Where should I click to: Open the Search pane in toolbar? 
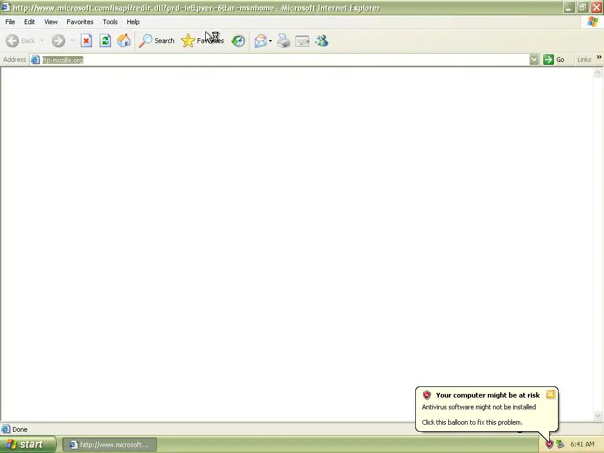156,41
